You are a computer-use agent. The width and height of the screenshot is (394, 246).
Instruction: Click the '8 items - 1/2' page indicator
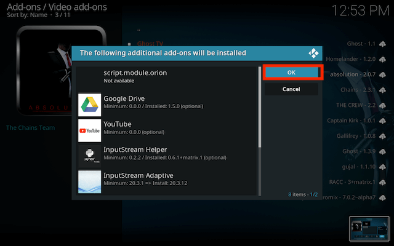click(x=303, y=194)
